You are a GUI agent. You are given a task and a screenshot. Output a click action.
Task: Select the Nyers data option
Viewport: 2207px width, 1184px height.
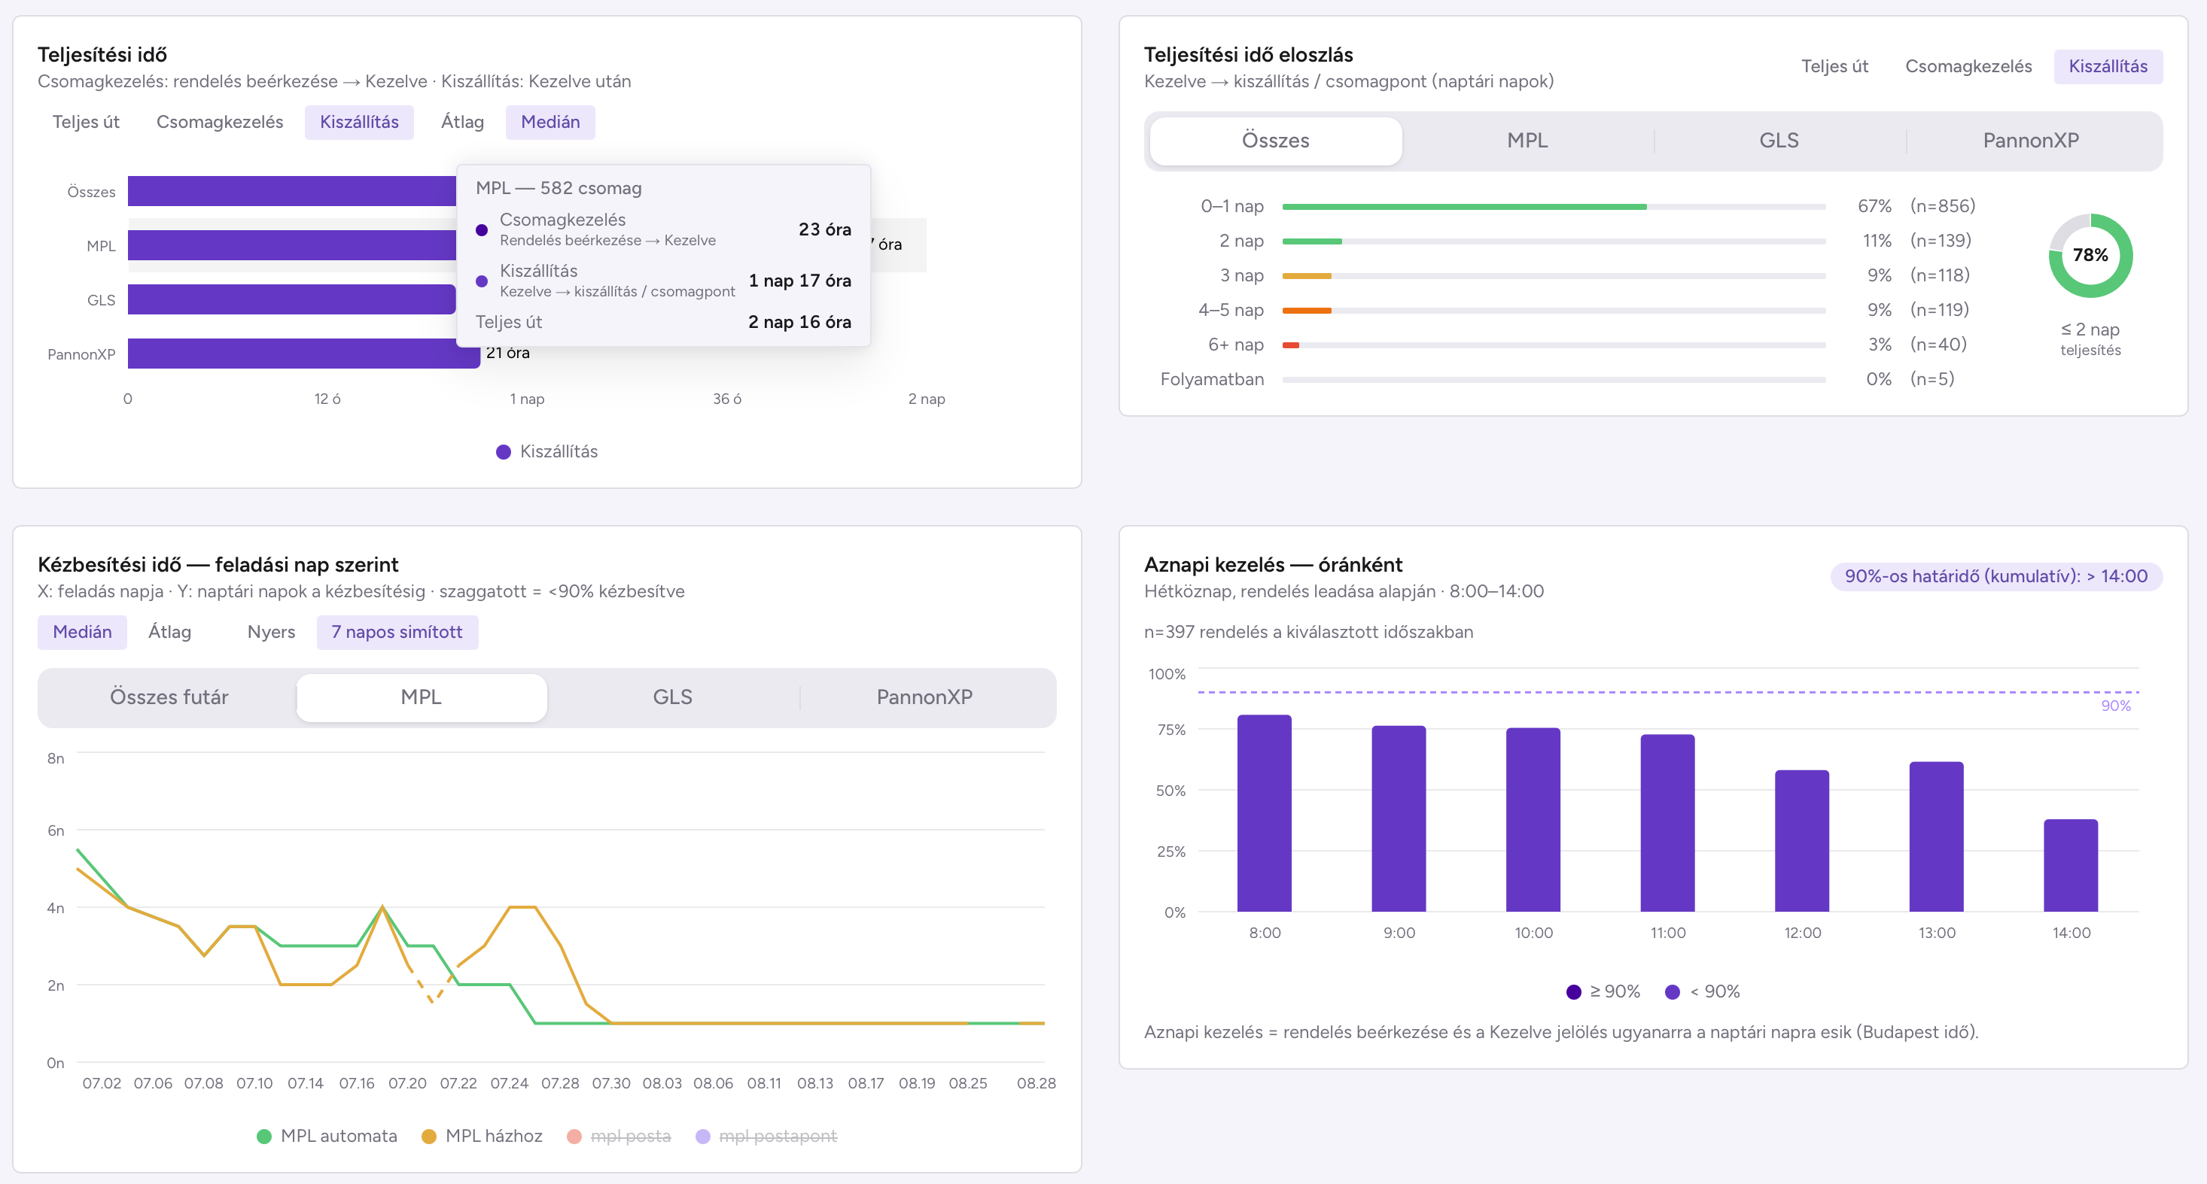coord(271,633)
